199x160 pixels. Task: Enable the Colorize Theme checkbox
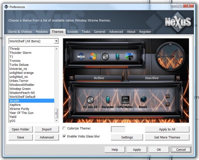tap(64, 128)
